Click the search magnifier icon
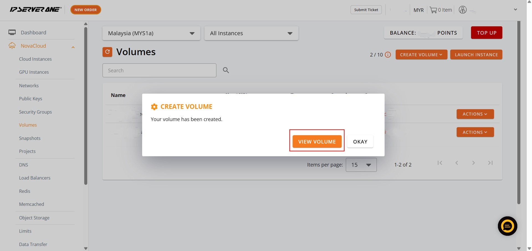This screenshot has width=532, height=251. [226, 70]
